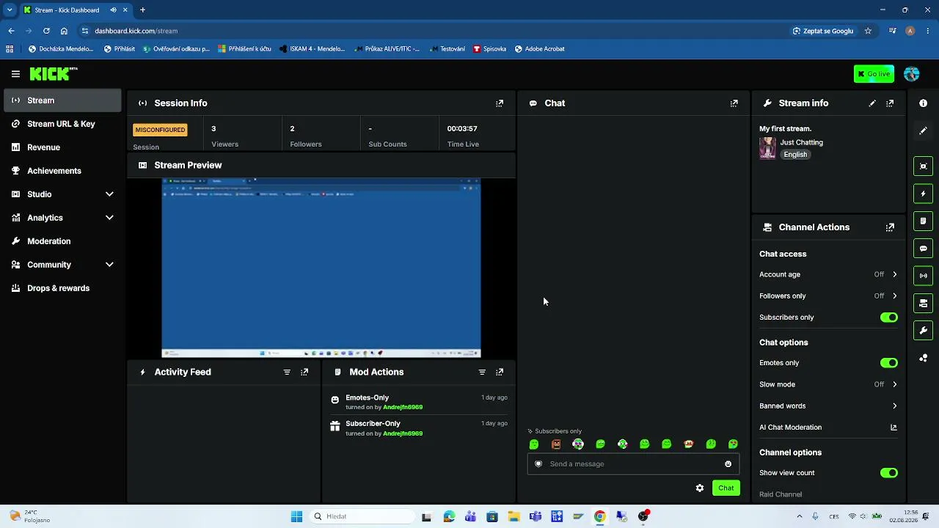The image size is (939, 528).
Task: Open the profile avatar menu
Action: [912, 74]
